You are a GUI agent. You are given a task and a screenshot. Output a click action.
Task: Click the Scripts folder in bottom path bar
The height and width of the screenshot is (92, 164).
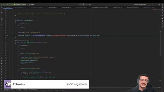(x=44, y=91)
